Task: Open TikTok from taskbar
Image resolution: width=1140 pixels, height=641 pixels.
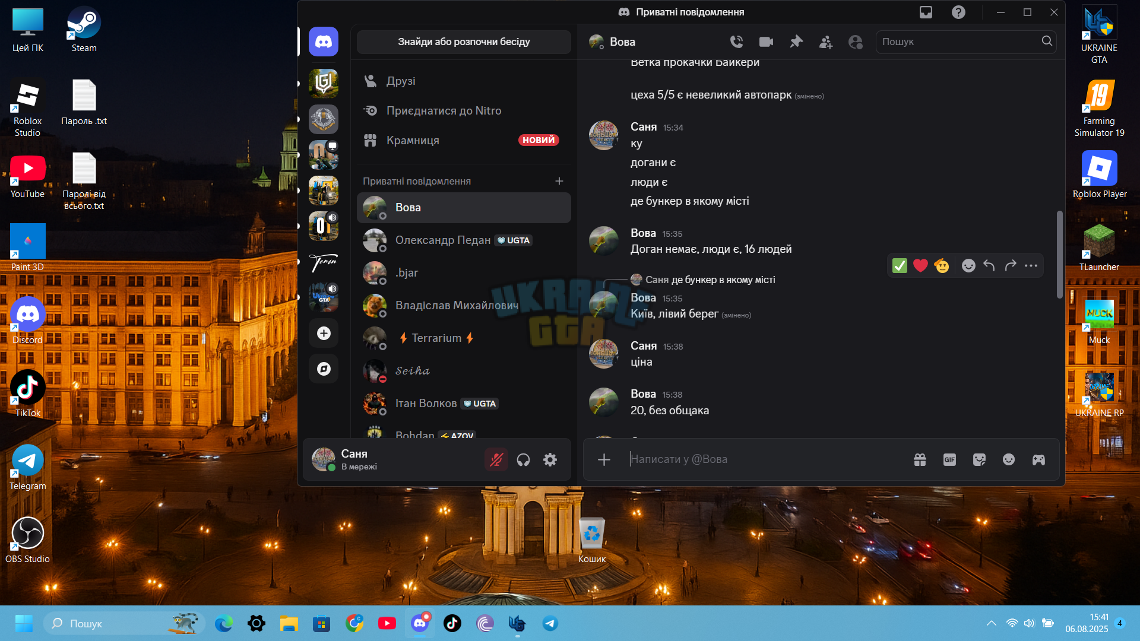Action: click(452, 623)
